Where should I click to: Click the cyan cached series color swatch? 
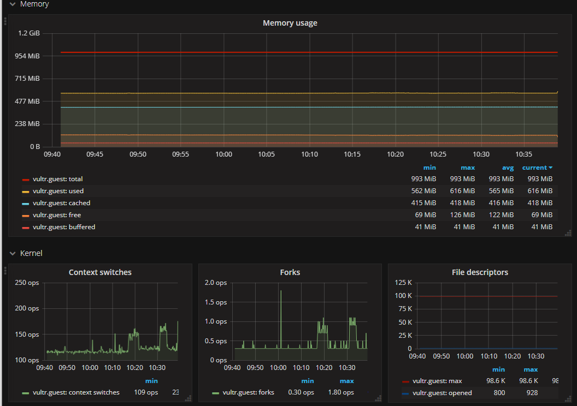click(25, 204)
